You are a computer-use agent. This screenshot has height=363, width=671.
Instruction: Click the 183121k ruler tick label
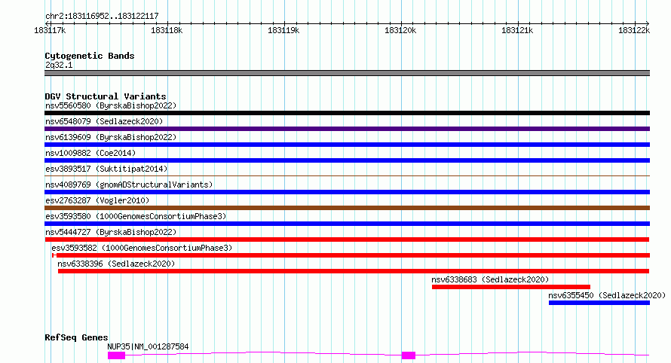pos(517,30)
